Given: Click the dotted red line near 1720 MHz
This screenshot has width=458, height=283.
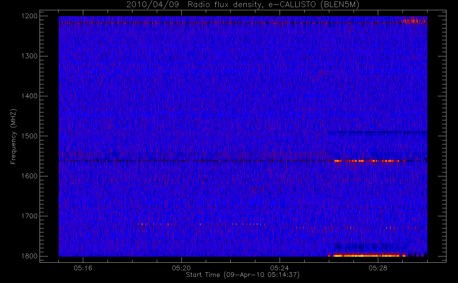Looking at the screenshot, I should pos(201,224).
